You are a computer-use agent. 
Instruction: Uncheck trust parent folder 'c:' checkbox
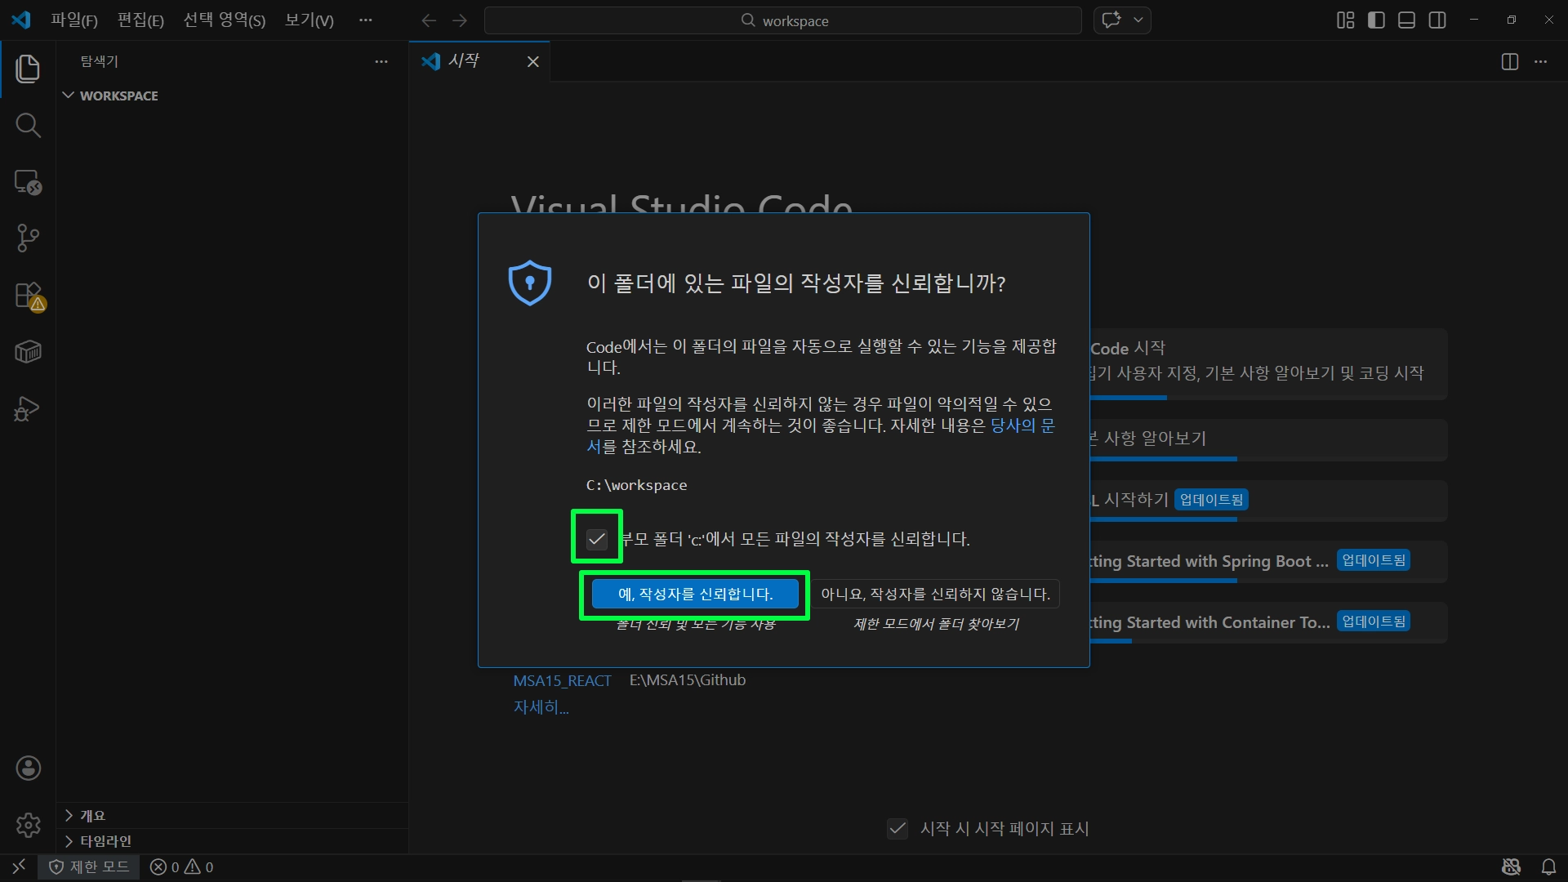pos(597,539)
